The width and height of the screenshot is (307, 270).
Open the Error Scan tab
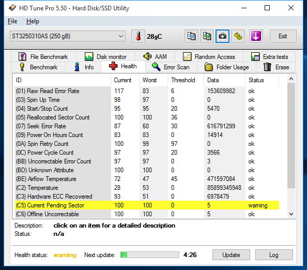[171, 67]
